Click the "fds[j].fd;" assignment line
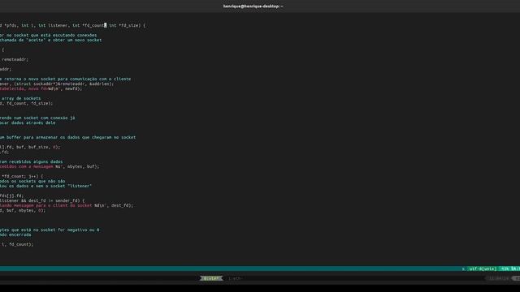 point(12,195)
